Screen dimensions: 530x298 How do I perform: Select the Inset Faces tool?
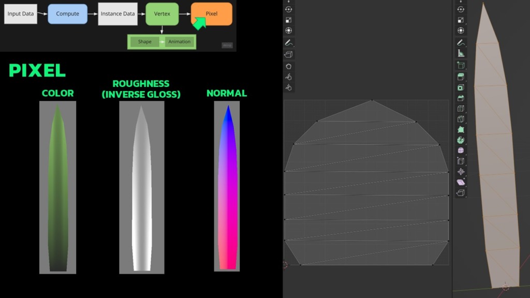pyautogui.click(x=461, y=87)
